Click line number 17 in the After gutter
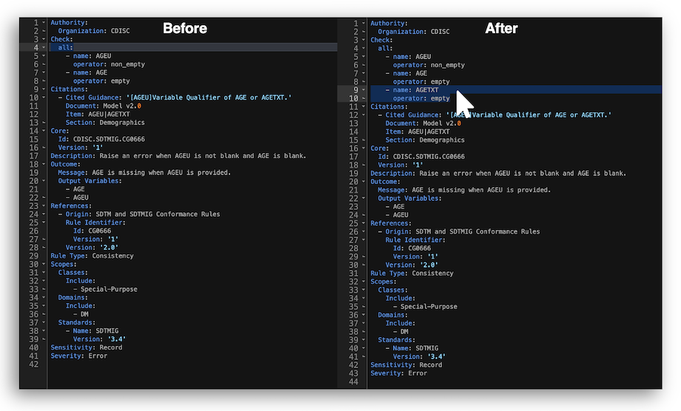681x411 pixels. click(x=354, y=157)
